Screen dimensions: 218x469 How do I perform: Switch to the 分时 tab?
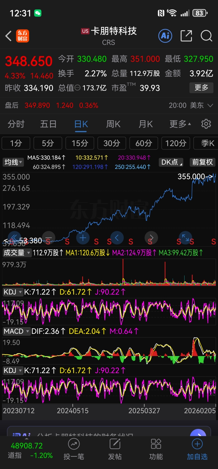pos(16,124)
